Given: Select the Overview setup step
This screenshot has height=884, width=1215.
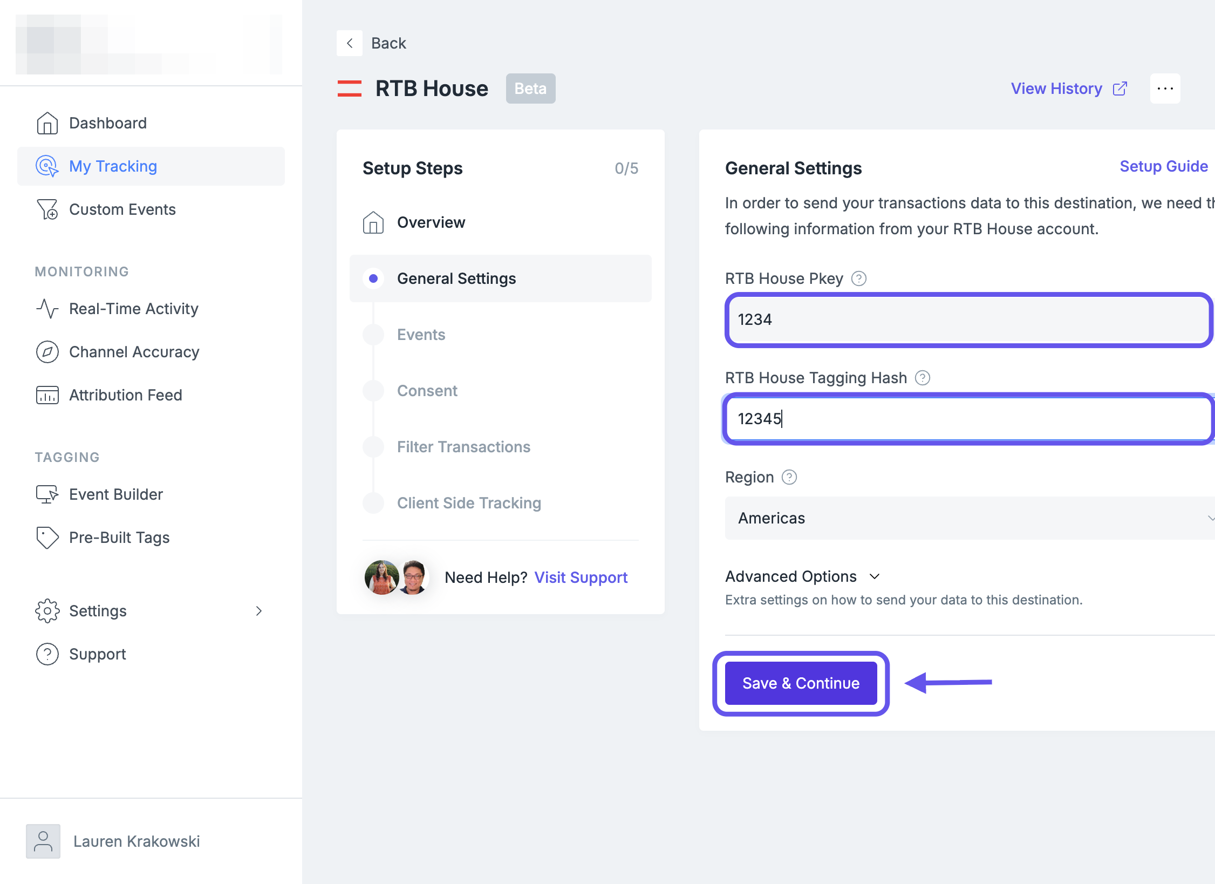Looking at the screenshot, I should 501,222.
